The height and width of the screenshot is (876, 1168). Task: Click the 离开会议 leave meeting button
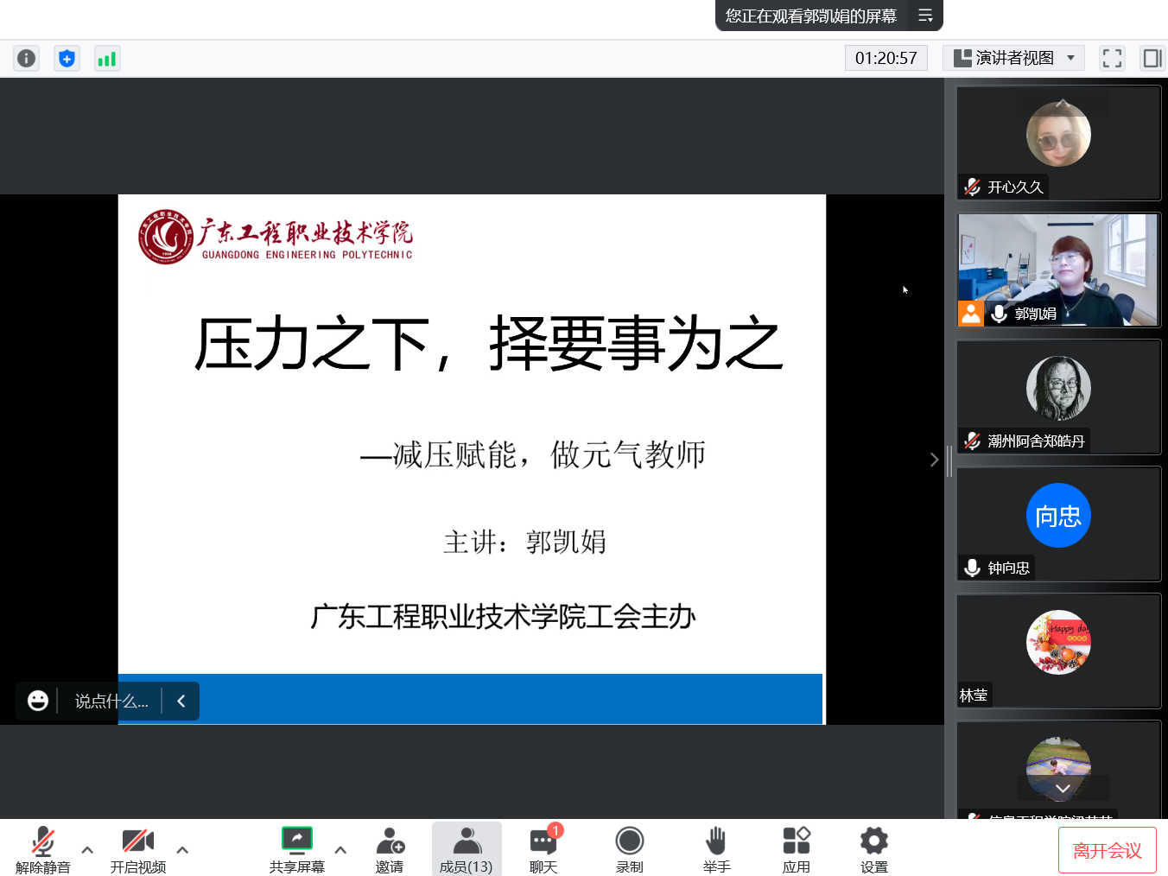pyautogui.click(x=1107, y=850)
